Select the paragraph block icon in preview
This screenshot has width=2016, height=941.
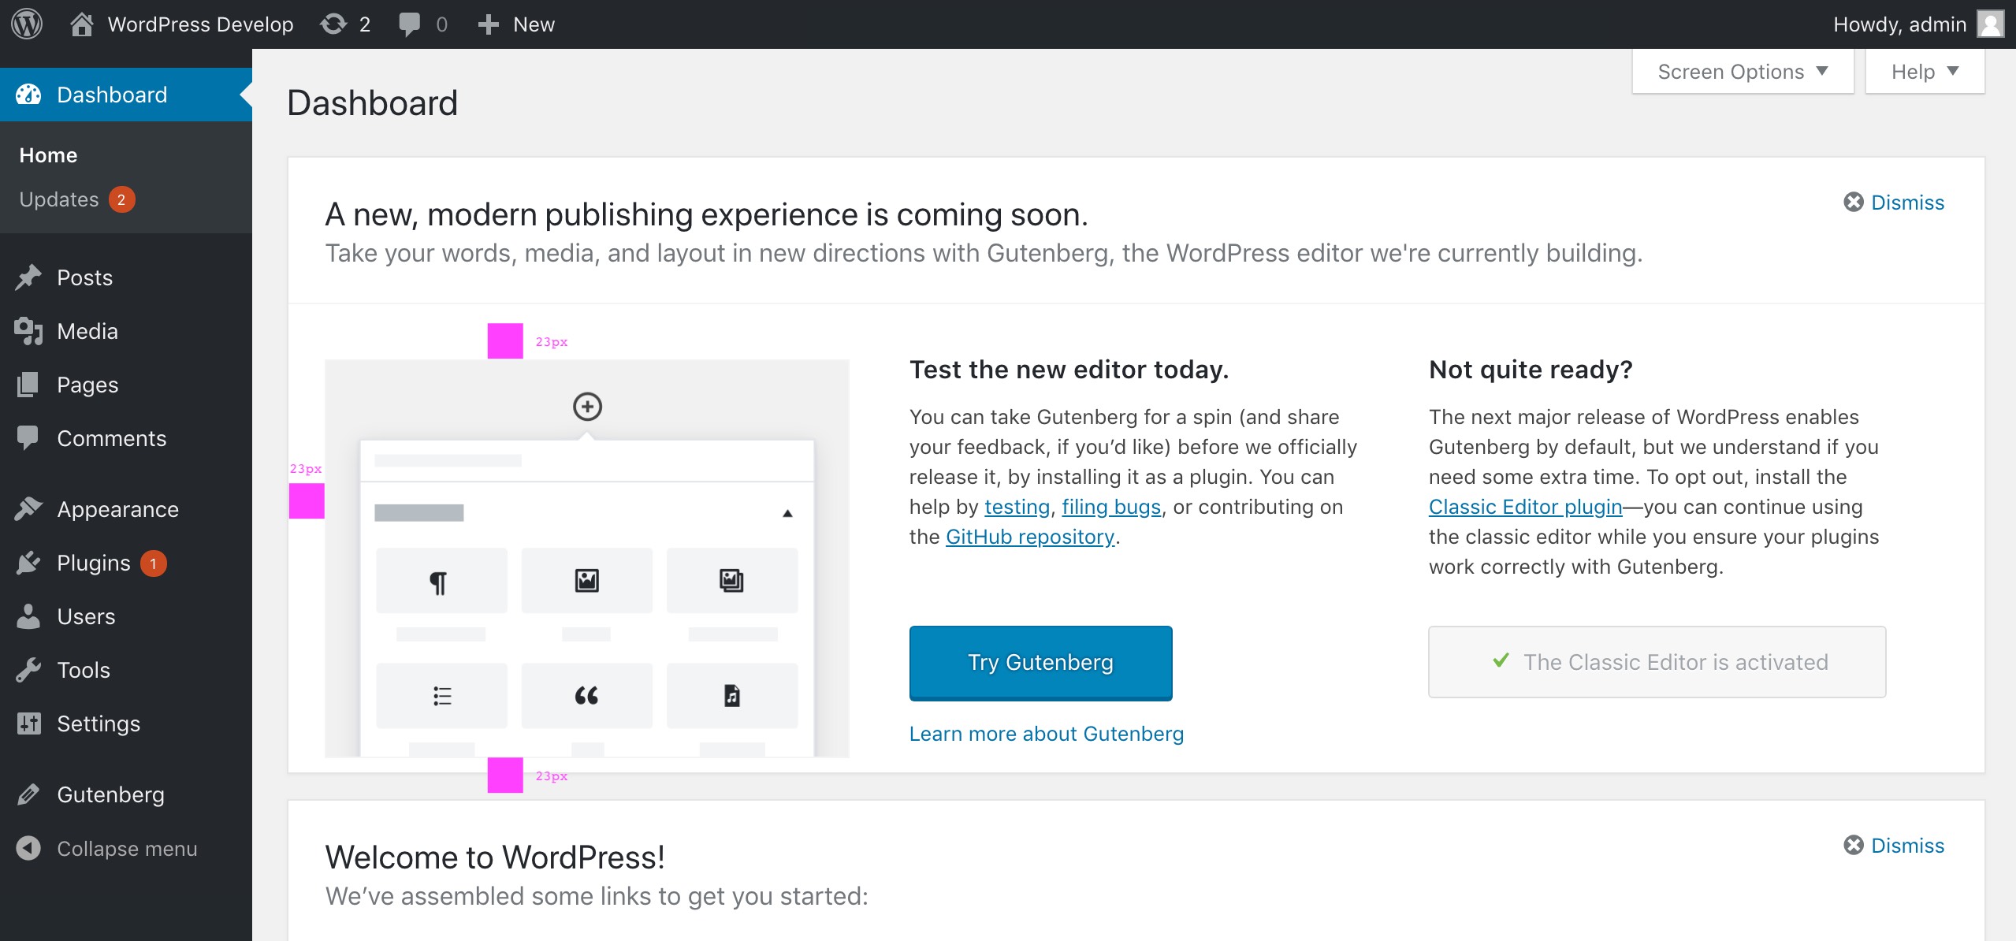[x=439, y=582]
